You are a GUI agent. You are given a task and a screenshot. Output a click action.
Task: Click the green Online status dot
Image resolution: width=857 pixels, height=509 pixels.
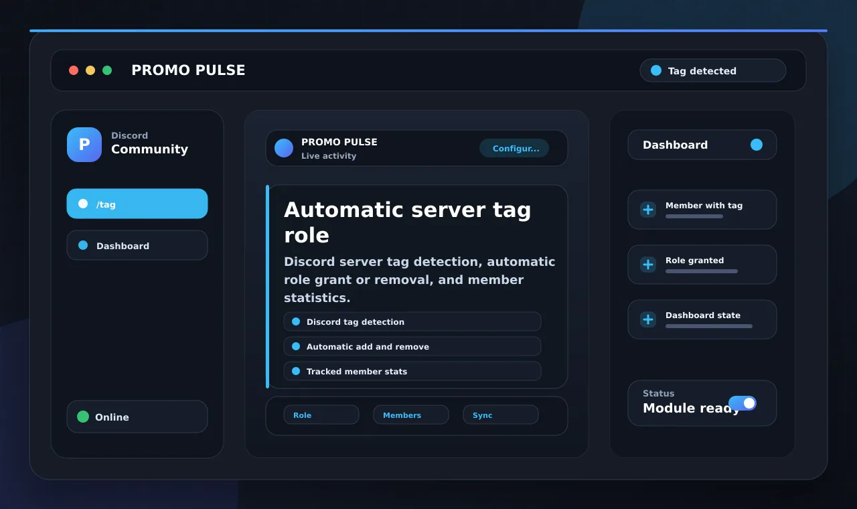point(83,417)
